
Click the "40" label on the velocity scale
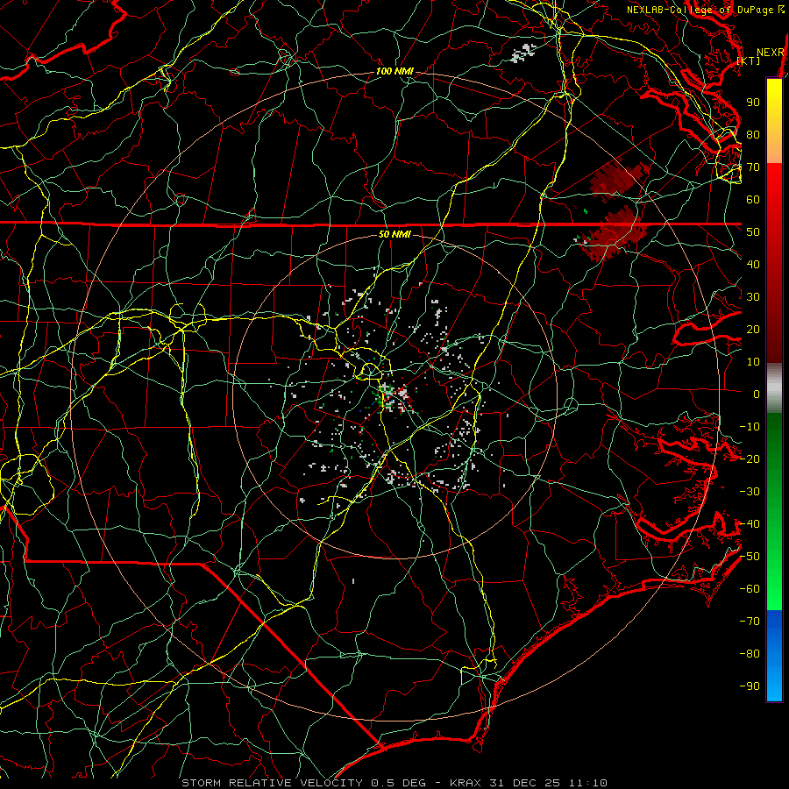(753, 264)
